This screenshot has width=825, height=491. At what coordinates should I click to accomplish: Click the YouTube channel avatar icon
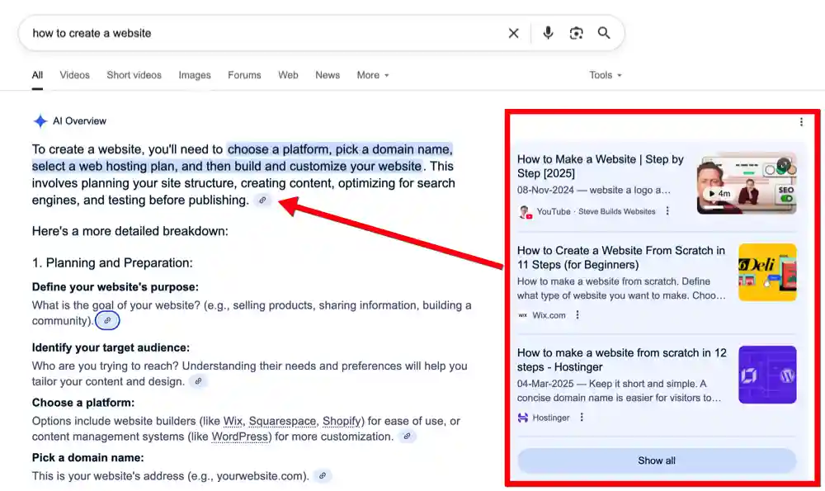click(x=525, y=211)
